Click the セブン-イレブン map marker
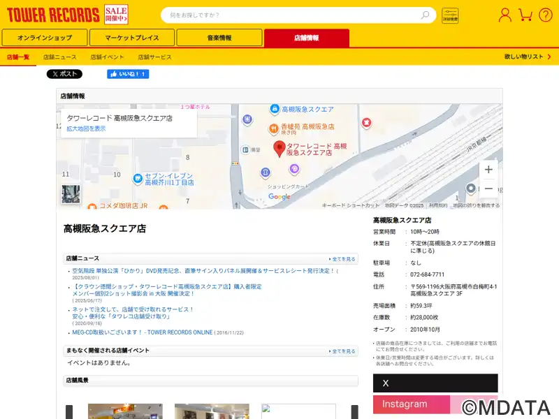Screen dimensions: 559x419 tap(138, 178)
